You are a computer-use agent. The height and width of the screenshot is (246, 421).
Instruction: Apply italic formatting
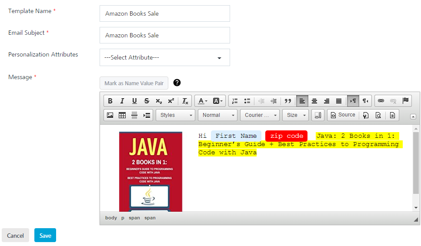point(122,101)
